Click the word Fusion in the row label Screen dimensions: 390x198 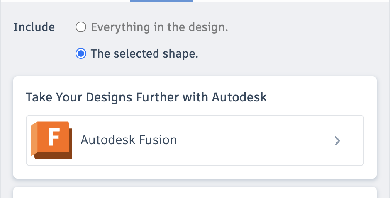coord(160,140)
